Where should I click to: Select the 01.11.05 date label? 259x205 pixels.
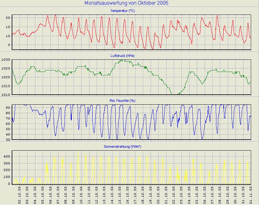252,194
